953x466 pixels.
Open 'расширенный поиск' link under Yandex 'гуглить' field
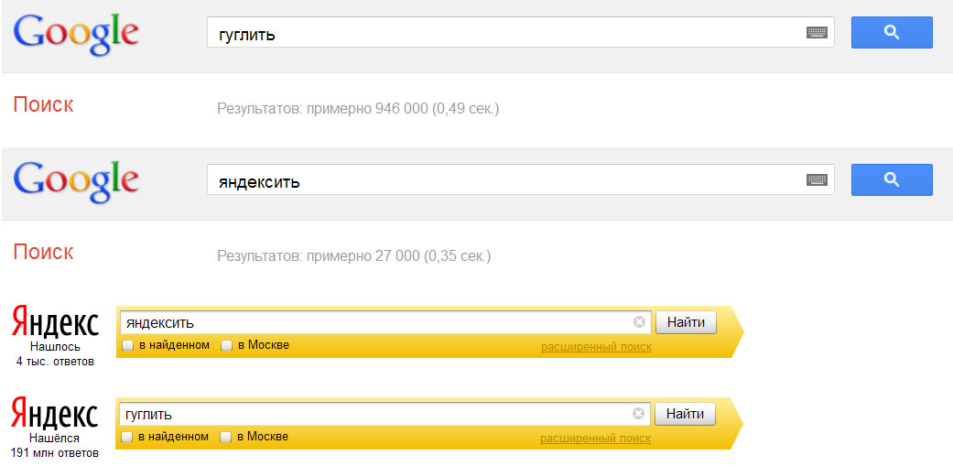click(595, 439)
